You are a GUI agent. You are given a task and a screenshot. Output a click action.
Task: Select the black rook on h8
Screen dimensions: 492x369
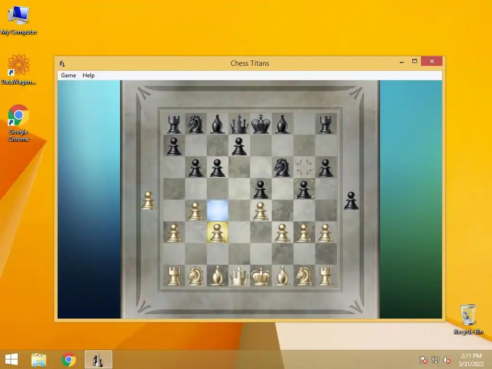click(326, 124)
